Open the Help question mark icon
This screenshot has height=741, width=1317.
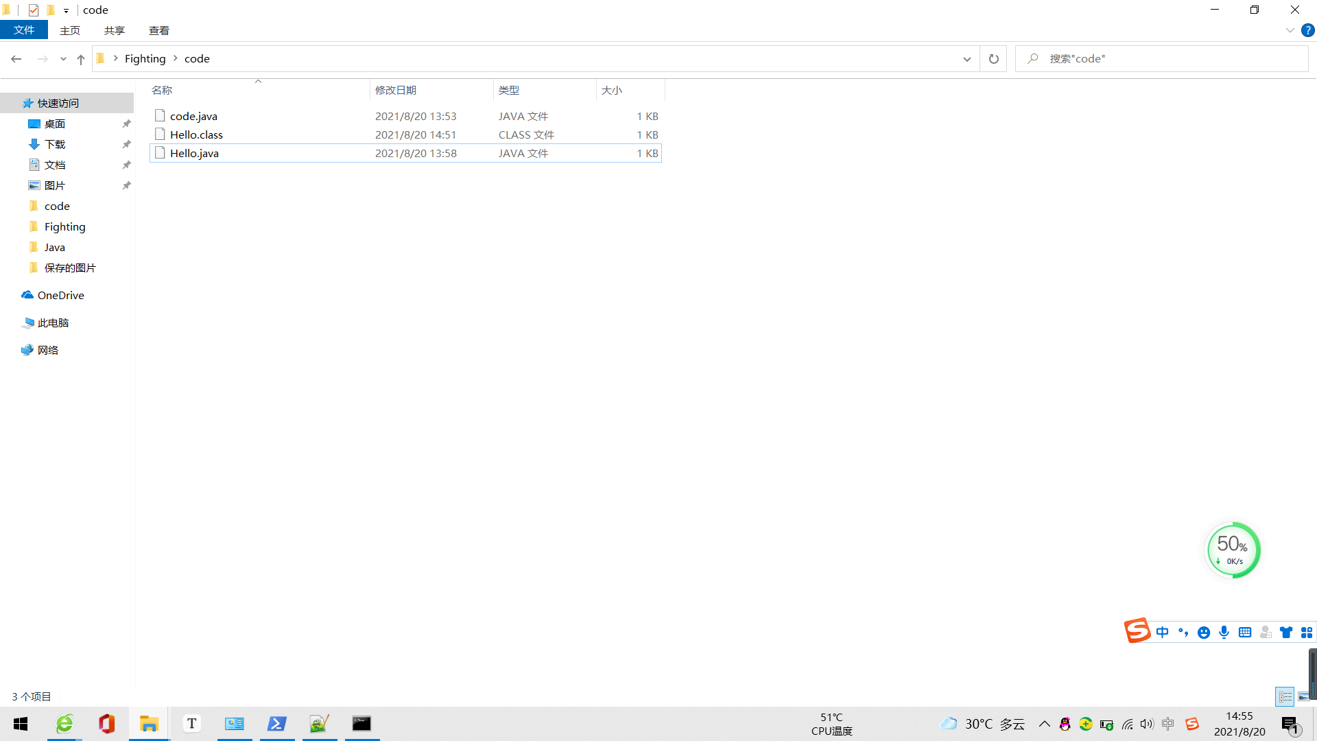tap(1307, 30)
